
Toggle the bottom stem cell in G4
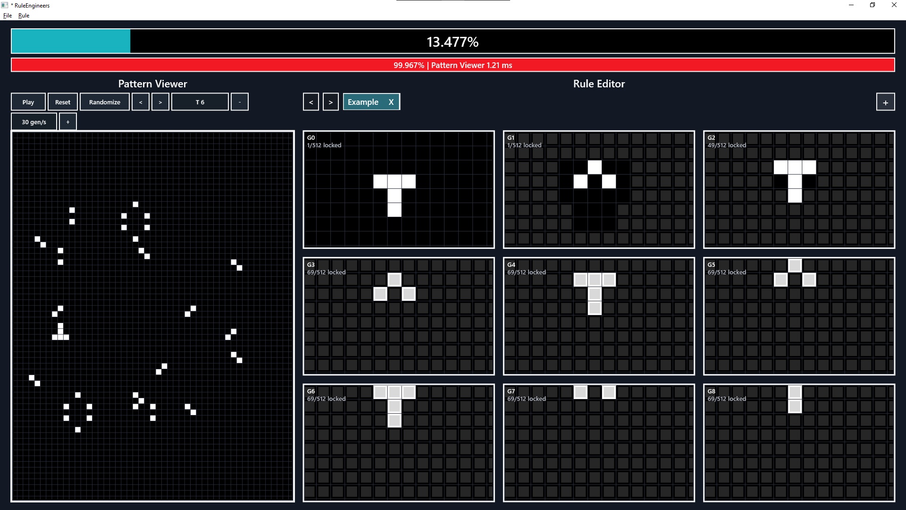point(595,308)
